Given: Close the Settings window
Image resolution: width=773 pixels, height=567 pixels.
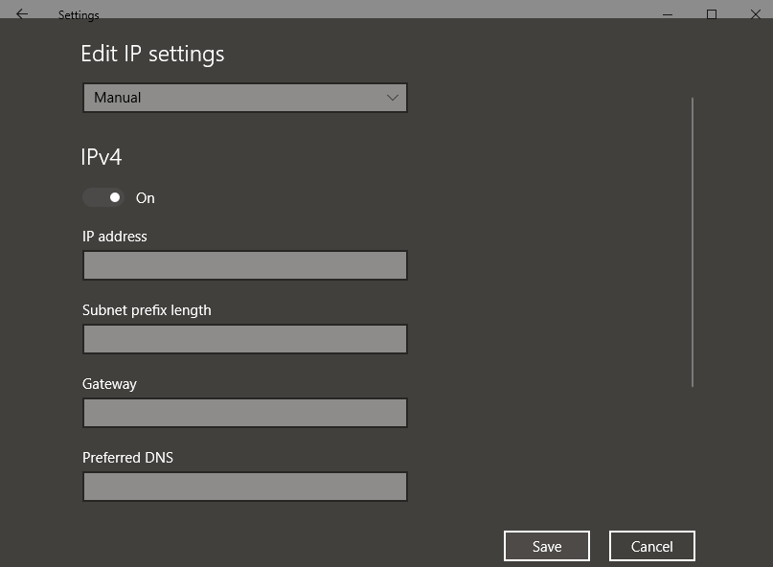Looking at the screenshot, I should click(755, 13).
